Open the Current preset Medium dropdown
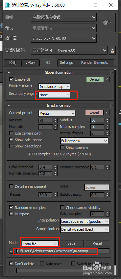 click(x=57, y=113)
